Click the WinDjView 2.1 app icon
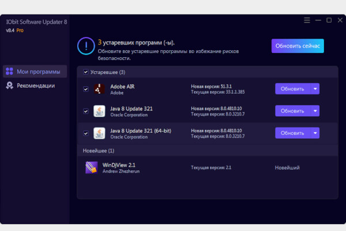This screenshot has height=231, width=346. (92, 167)
